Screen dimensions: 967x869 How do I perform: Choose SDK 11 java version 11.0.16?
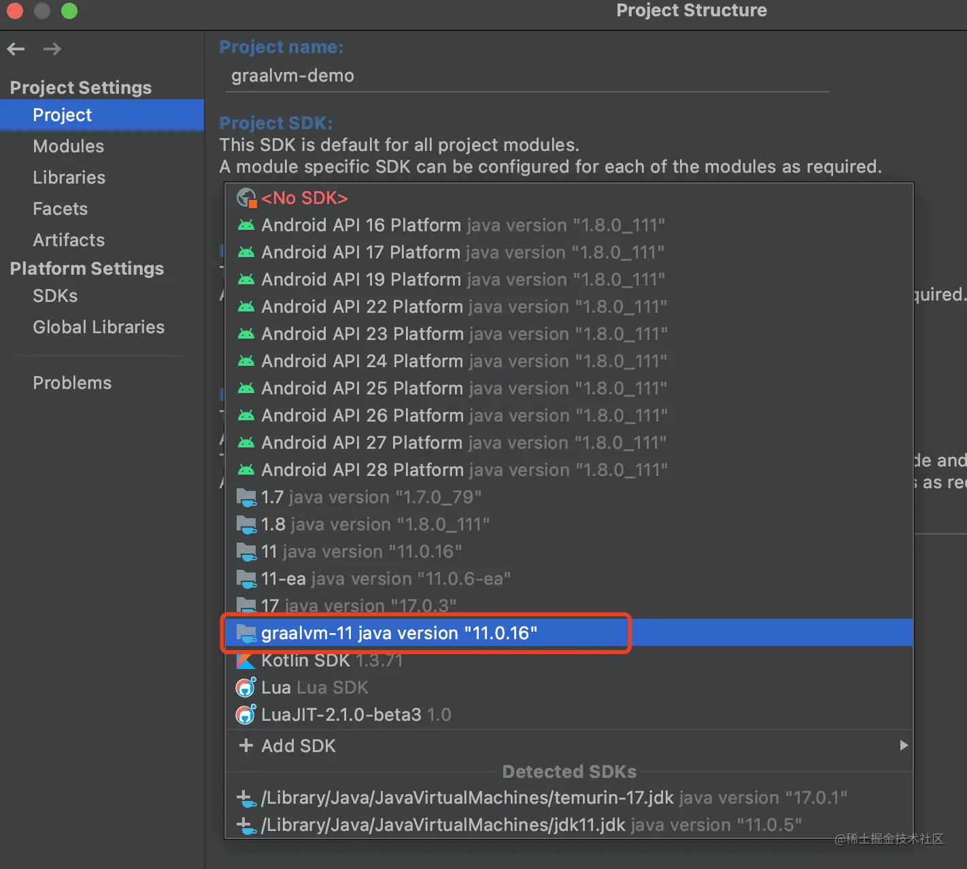pos(569,551)
